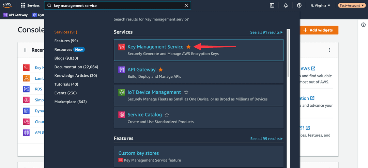
Task: Click the AWS logo home icon
Action: (x=7, y=5)
